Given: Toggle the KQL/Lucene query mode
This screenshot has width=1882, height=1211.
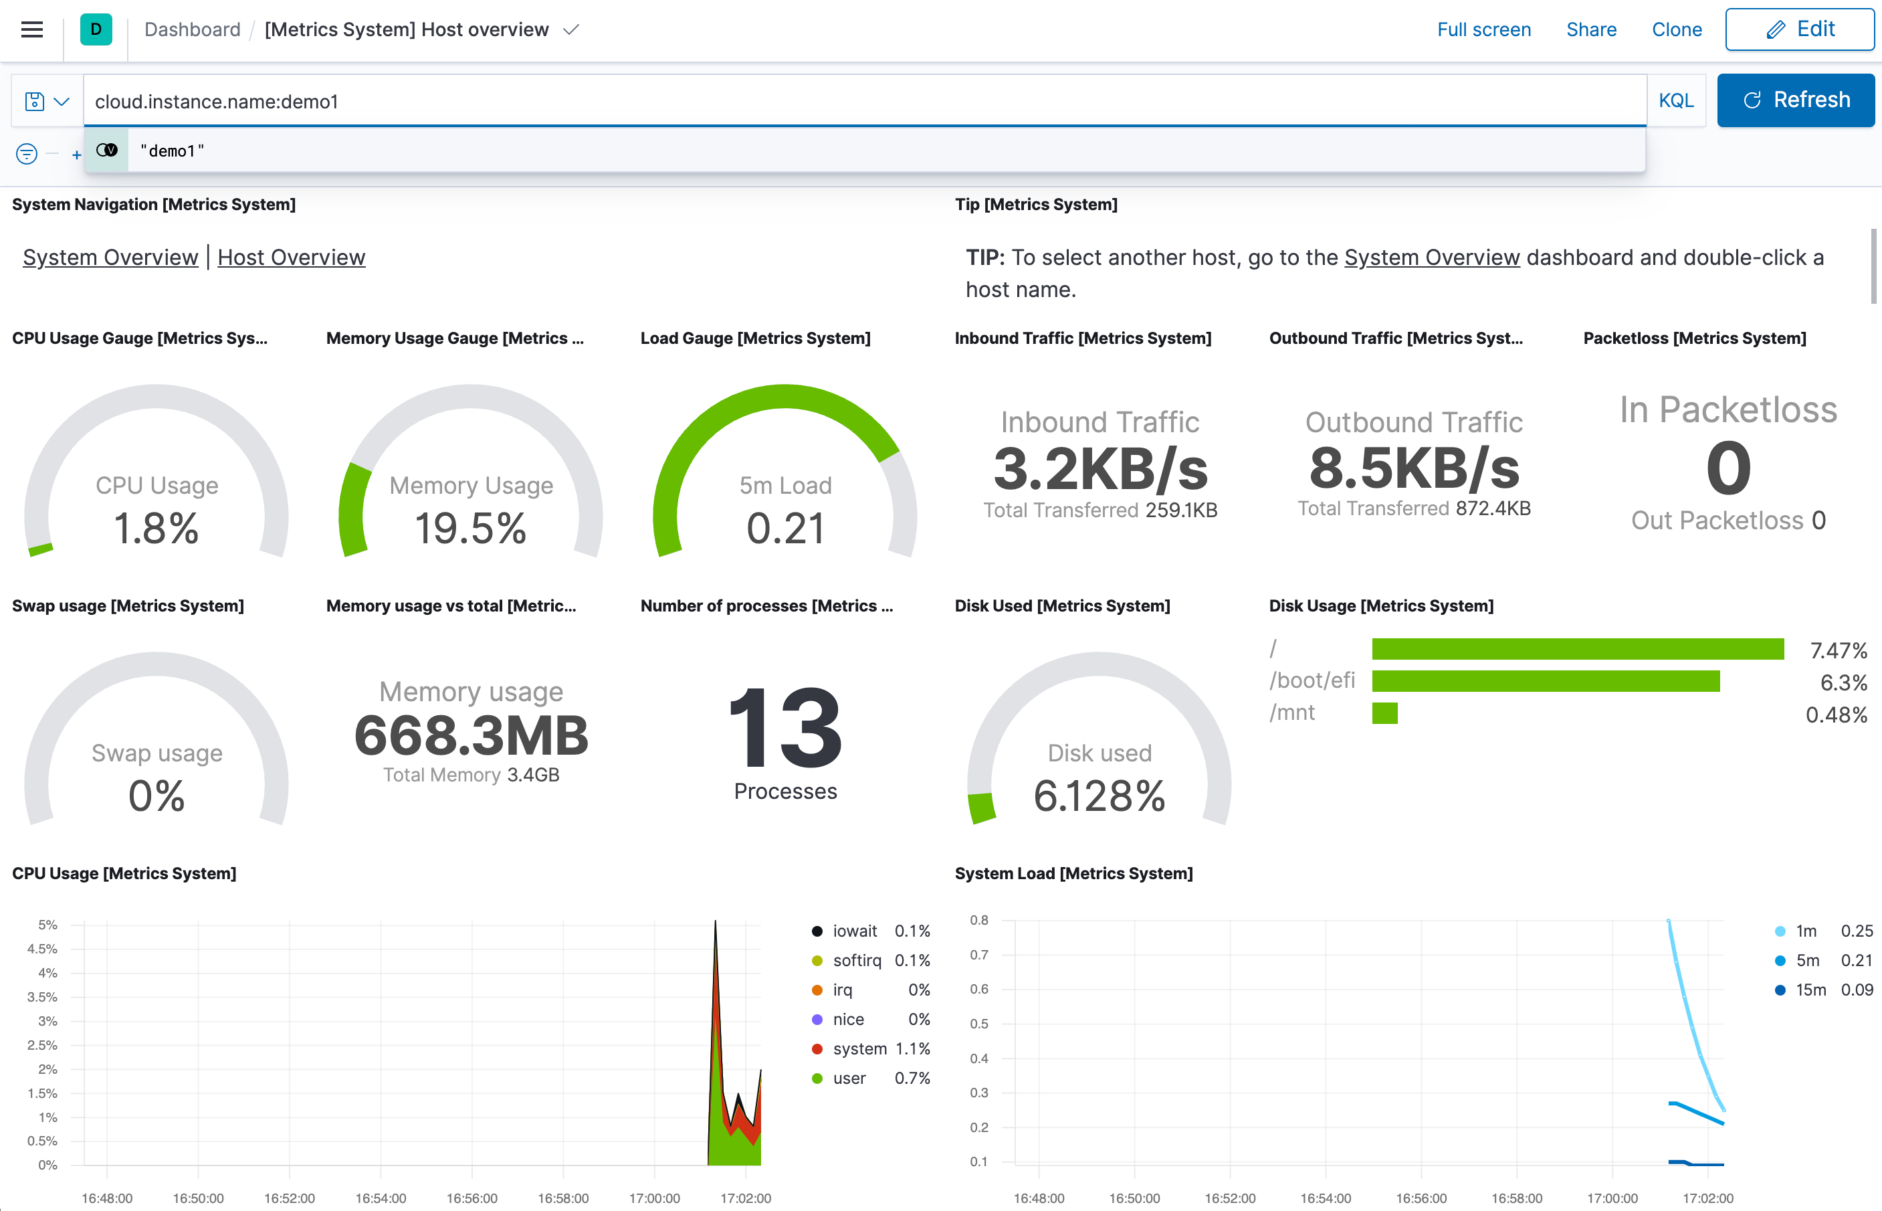Looking at the screenshot, I should (1675, 100).
